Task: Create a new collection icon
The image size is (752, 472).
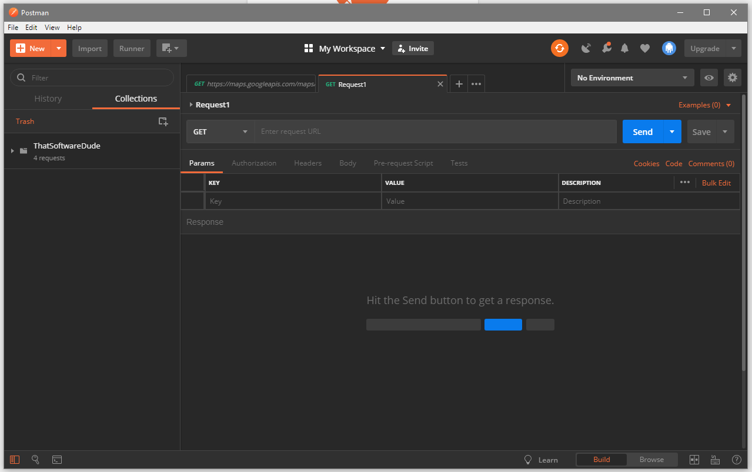Action: coord(163,122)
